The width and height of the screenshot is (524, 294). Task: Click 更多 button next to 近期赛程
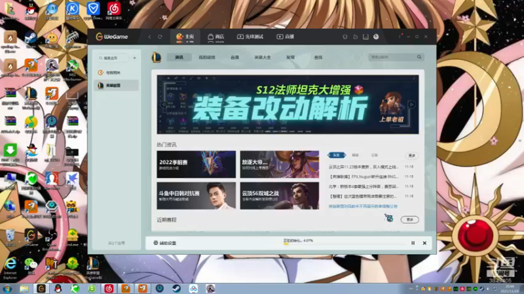410,220
